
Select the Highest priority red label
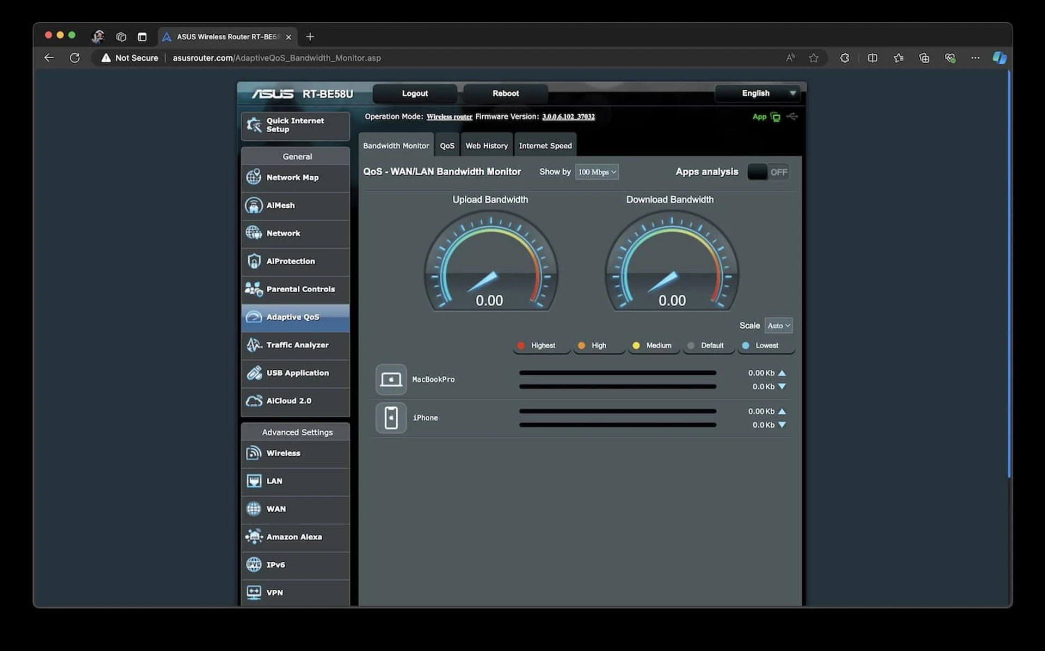pyautogui.click(x=542, y=345)
